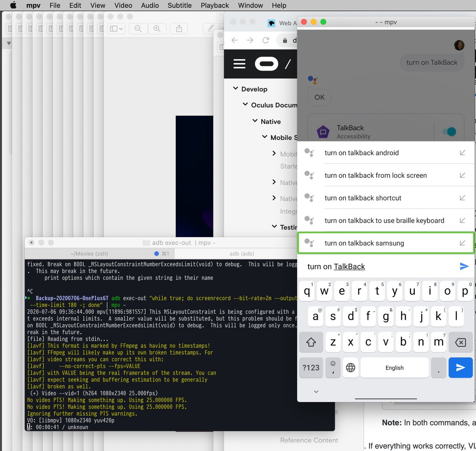
Task: Toggle the TalkBack accessibility switch
Action: click(x=449, y=131)
